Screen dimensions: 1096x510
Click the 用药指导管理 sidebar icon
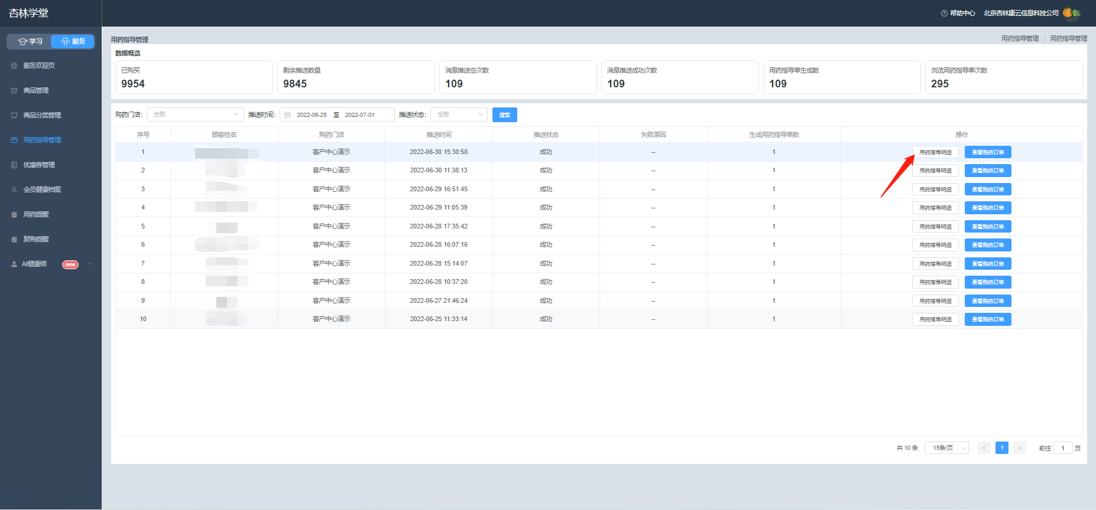point(14,140)
